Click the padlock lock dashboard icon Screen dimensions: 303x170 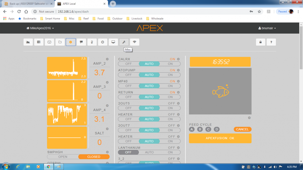coord(261,42)
